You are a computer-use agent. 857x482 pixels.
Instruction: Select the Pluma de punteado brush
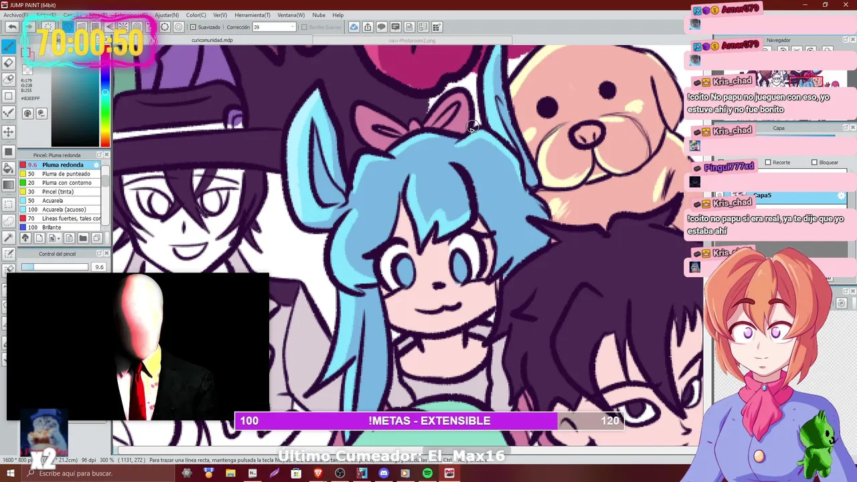coord(60,174)
